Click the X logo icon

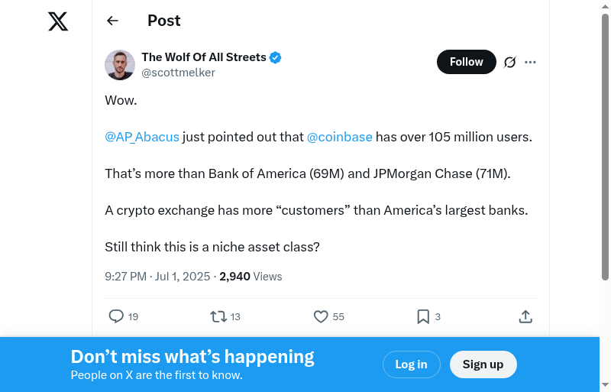point(58,21)
